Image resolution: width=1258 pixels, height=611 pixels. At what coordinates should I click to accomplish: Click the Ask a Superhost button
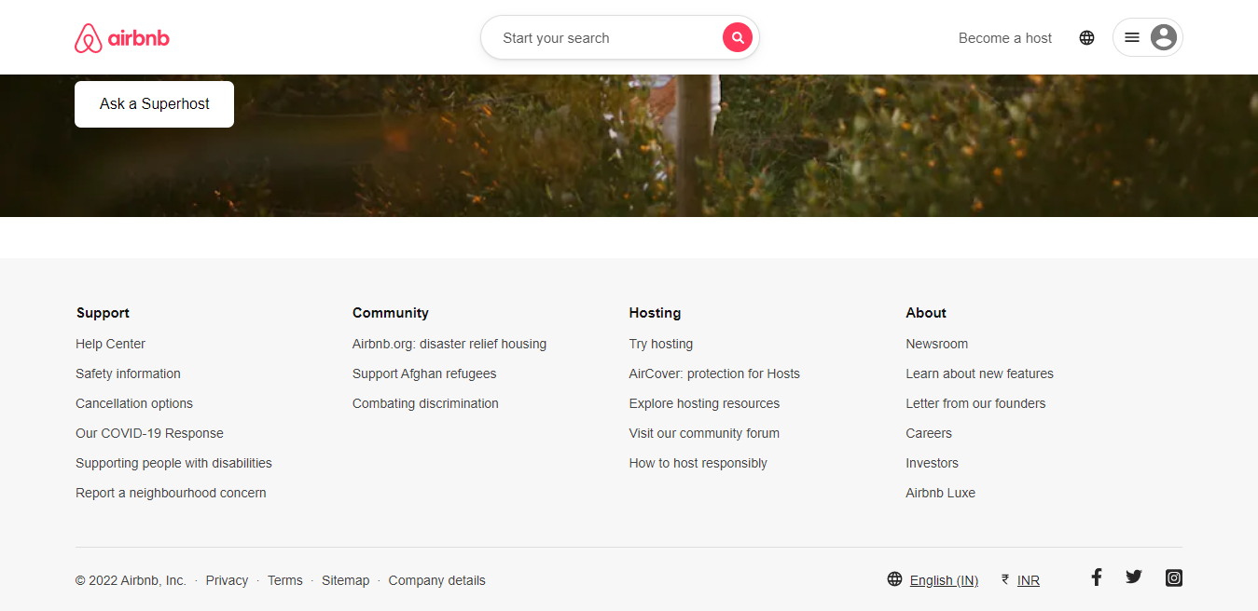point(153,103)
